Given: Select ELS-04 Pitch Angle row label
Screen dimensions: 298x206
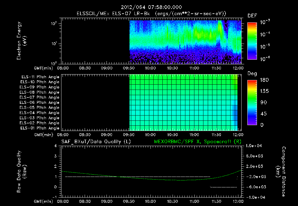Looking at the screenshot, I should [39, 113].
